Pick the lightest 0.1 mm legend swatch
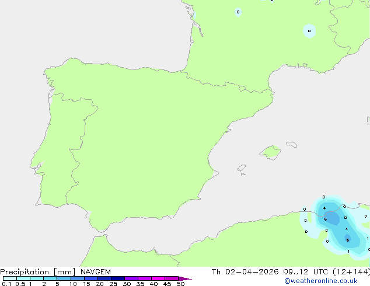Screen dimensions: 370x286 coord(10,278)
